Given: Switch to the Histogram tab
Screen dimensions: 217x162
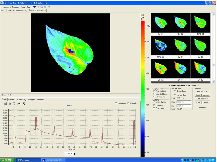Looking at the screenshot, I should click(x=31, y=100).
